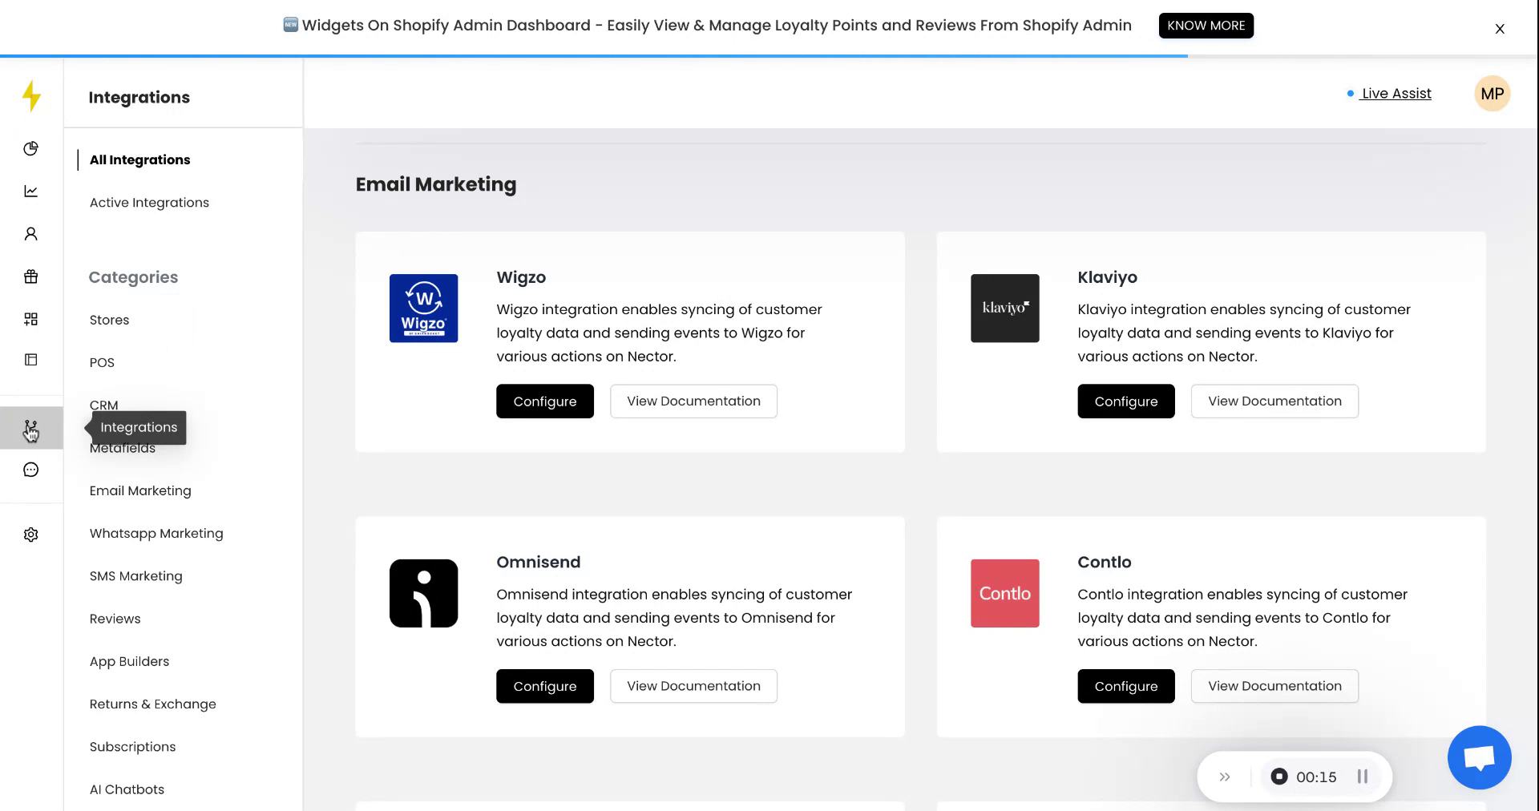Stop the recording at 00:15
This screenshot has width=1539, height=811.
1279,777
